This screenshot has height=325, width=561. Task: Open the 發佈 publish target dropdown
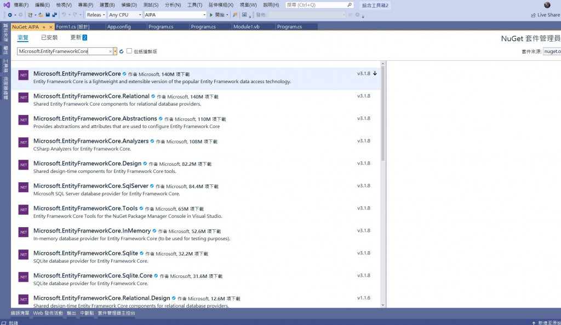pos(307,15)
